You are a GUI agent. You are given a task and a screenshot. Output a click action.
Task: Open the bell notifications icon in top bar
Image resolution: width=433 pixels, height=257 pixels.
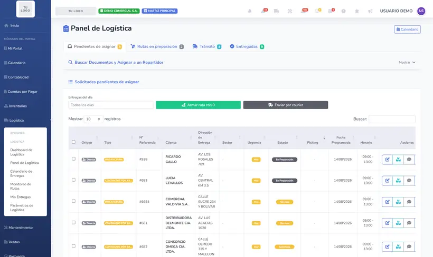pos(250,11)
